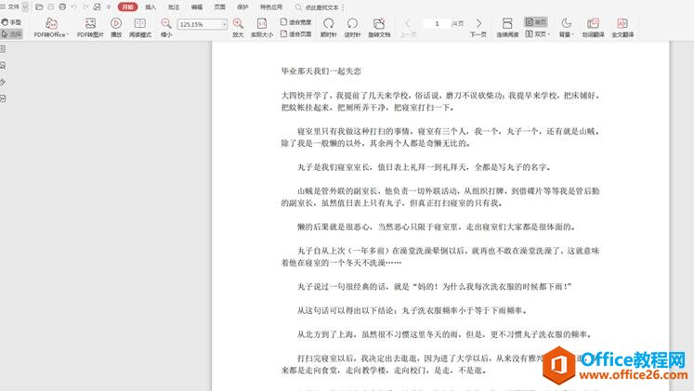Toggle double page (双页) view
The width and height of the screenshot is (694, 391).
[535, 33]
